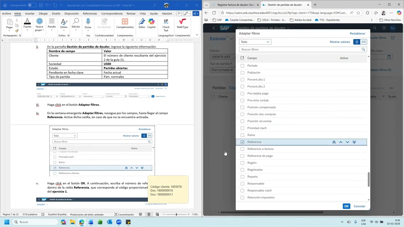Confirm filters with the OK button
This screenshot has width=404, height=227.
[346, 206]
